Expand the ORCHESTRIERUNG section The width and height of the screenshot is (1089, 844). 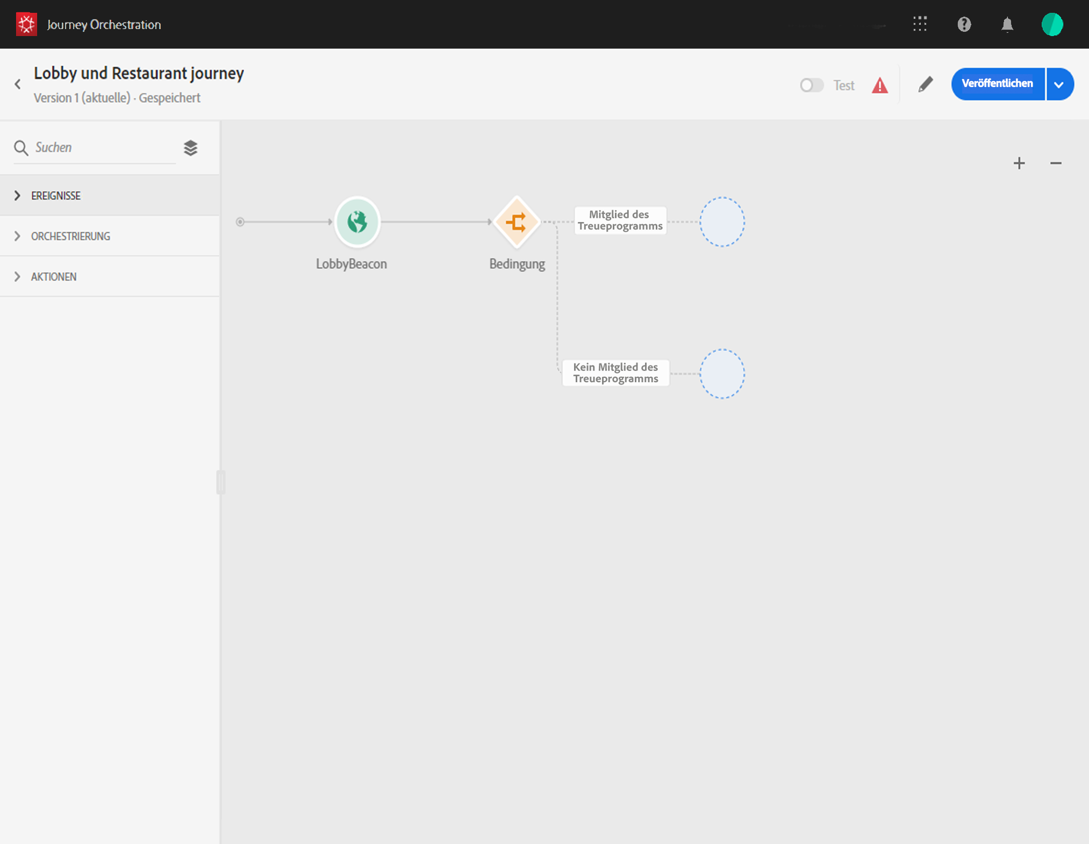(70, 236)
